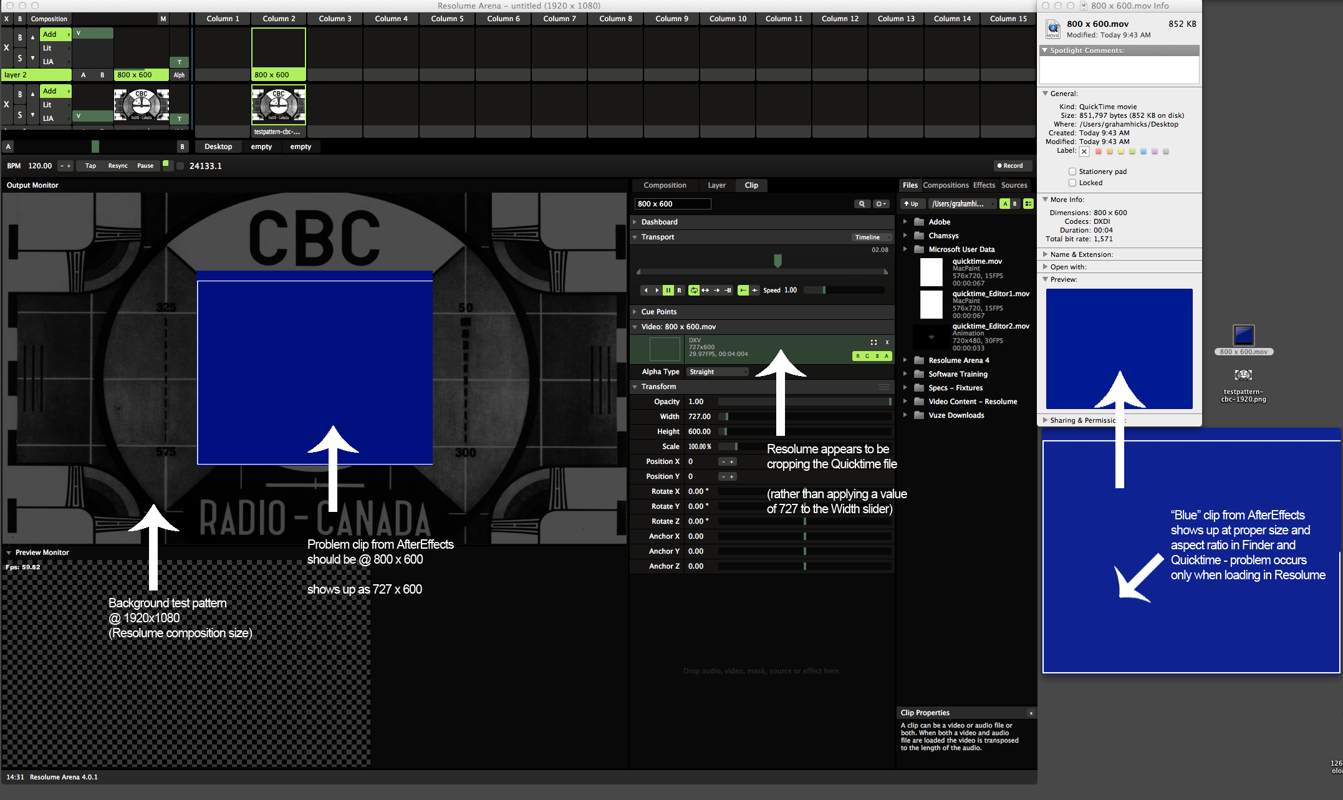Open Timeline dropdown in Transport

click(871, 238)
